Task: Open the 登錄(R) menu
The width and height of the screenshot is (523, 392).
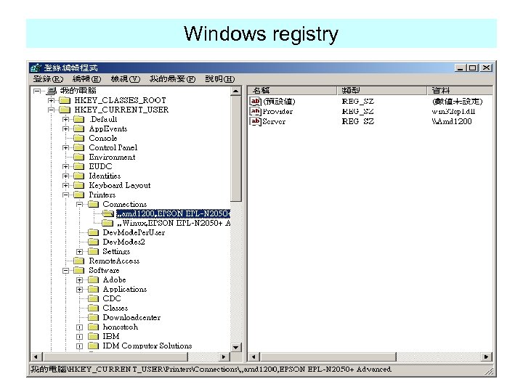Action: point(48,79)
